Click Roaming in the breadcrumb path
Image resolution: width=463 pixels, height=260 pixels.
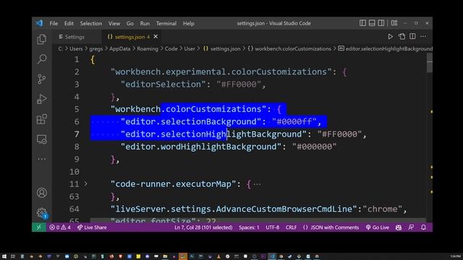(148, 48)
